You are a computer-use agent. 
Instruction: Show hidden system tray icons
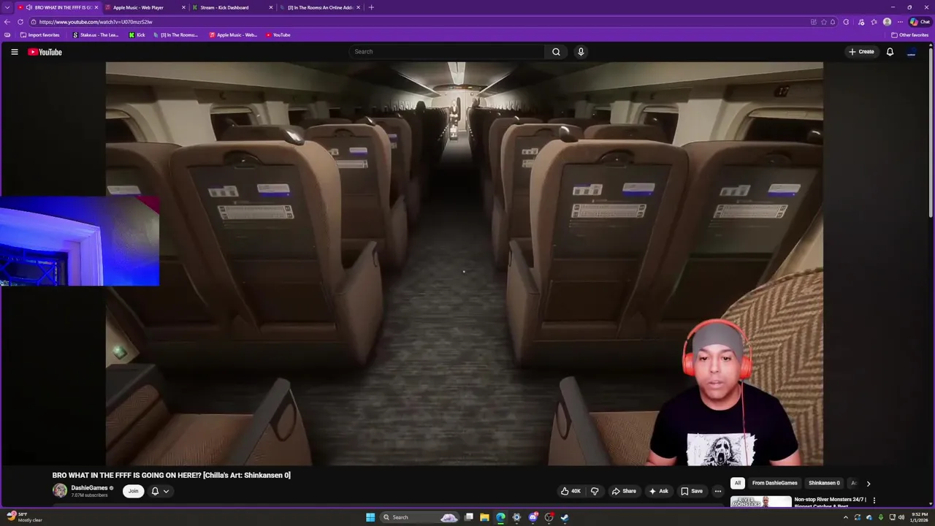(846, 517)
